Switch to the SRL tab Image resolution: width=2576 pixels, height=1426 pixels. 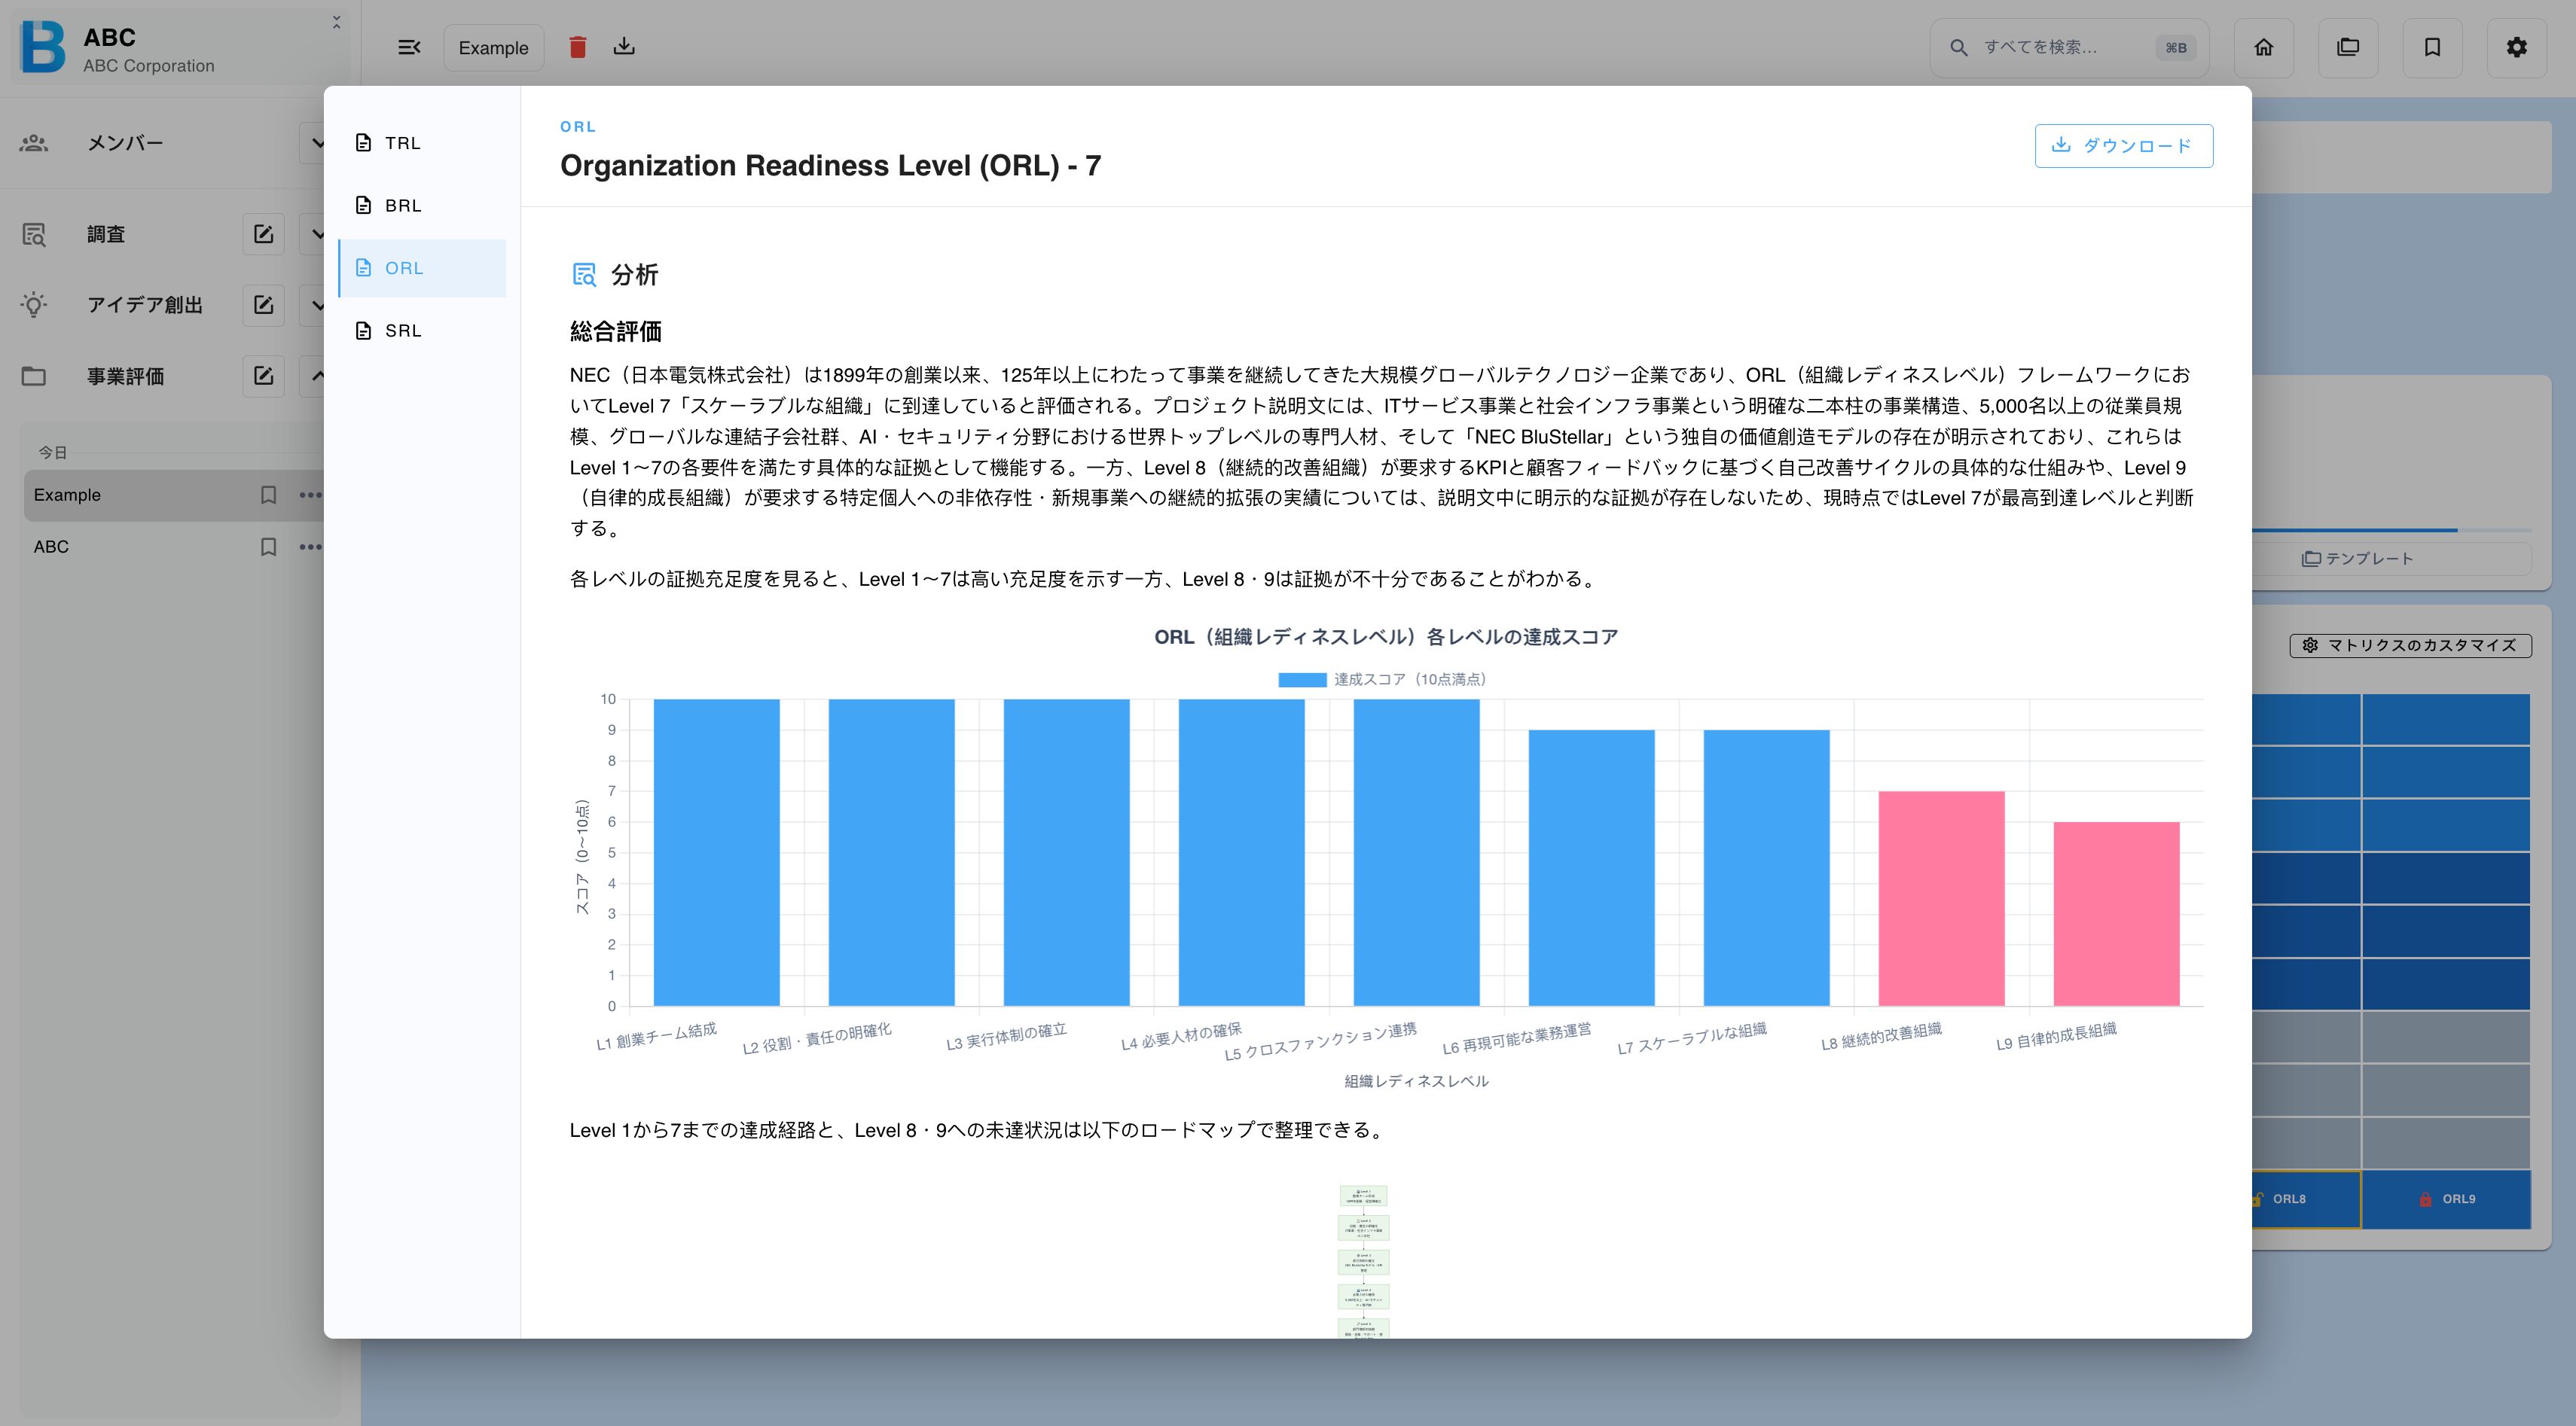(x=422, y=330)
